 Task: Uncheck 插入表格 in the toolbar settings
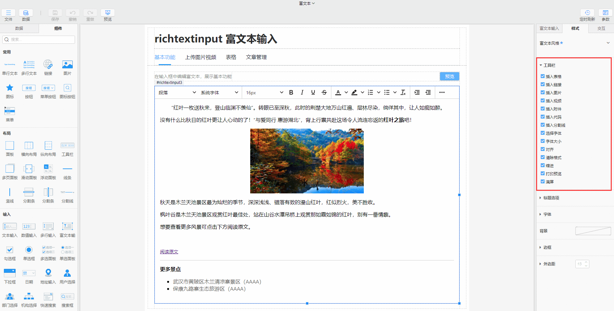pos(543,76)
